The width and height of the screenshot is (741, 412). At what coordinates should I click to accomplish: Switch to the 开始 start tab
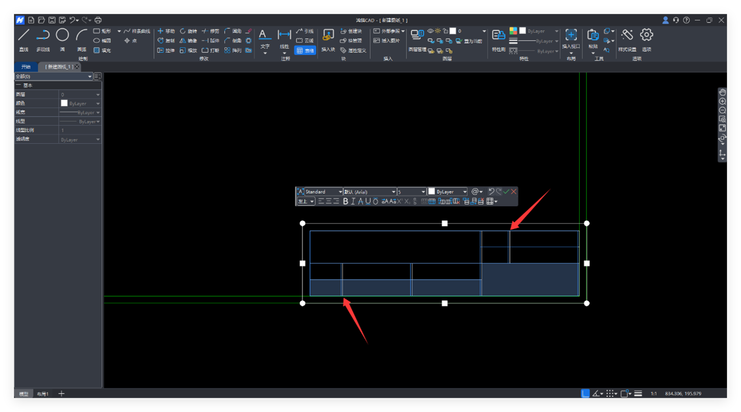click(x=26, y=67)
